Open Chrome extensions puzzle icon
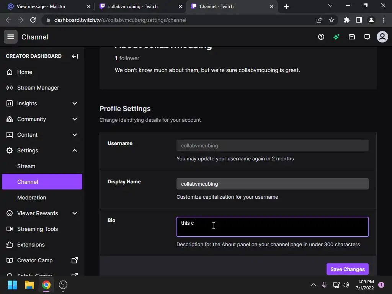This screenshot has width=392, height=294. click(346, 20)
